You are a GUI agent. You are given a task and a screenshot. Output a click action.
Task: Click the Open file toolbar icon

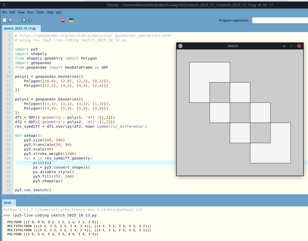(10, 20)
